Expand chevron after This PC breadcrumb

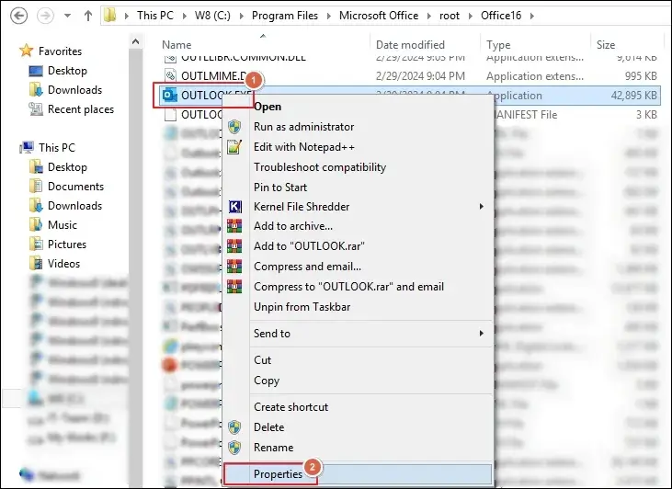(x=184, y=16)
